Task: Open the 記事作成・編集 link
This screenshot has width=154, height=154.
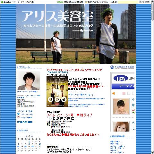Action: point(25,122)
